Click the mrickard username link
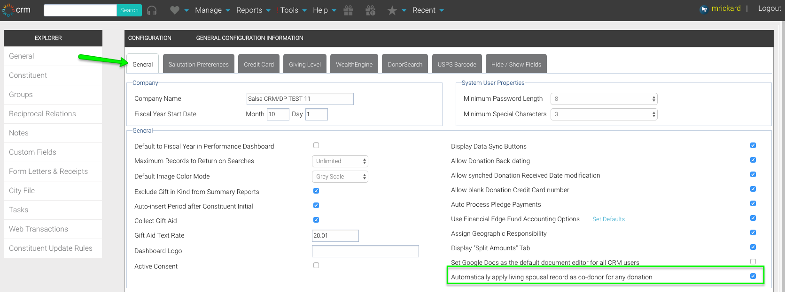The height and width of the screenshot is (292, 785). coord(726,8)
